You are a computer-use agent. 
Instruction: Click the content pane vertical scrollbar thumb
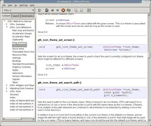149,55
